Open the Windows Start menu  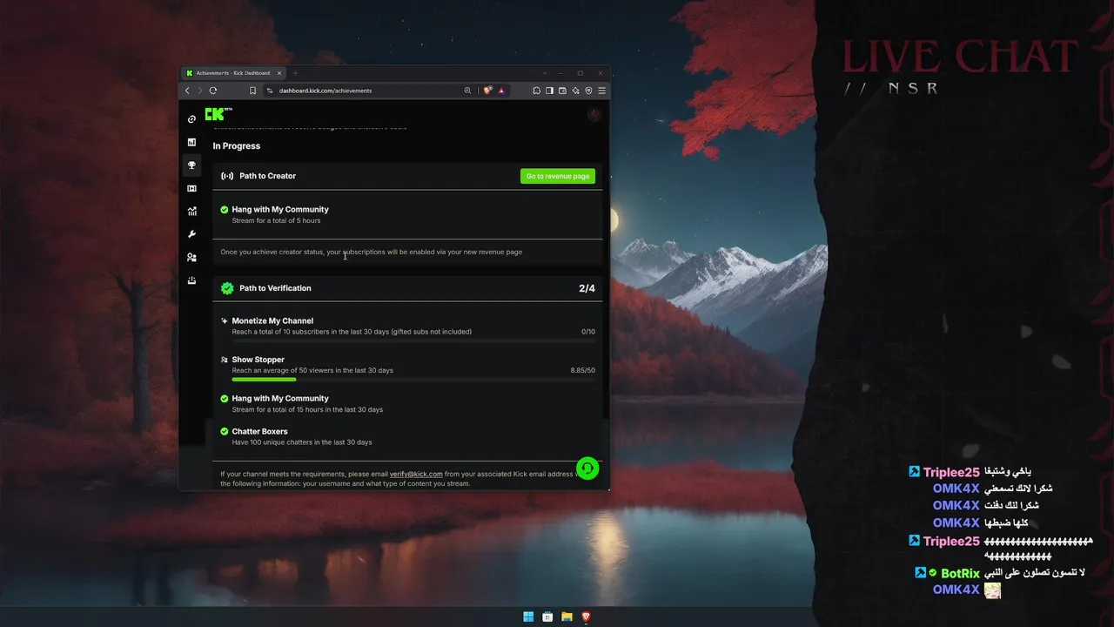click(x=528, y=617)
